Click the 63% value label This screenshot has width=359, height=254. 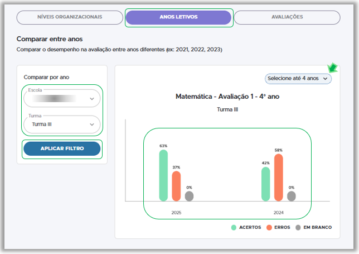163,146
